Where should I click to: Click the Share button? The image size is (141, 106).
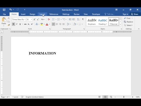click(135, 14)
